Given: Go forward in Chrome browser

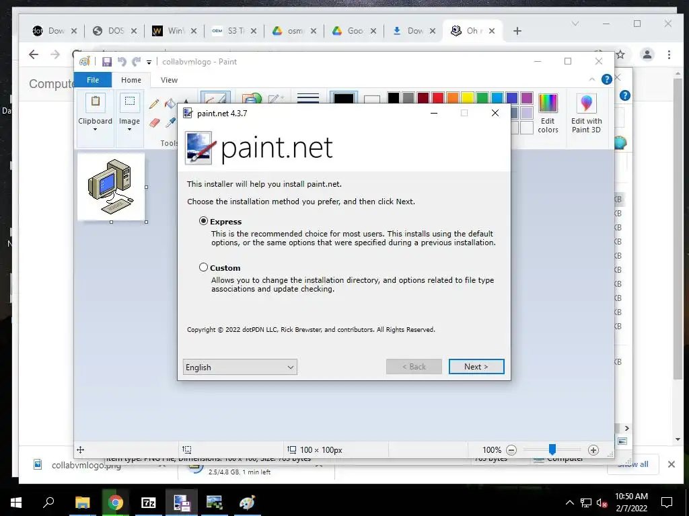Looking at the screenshot, I should tap(55, 54).
